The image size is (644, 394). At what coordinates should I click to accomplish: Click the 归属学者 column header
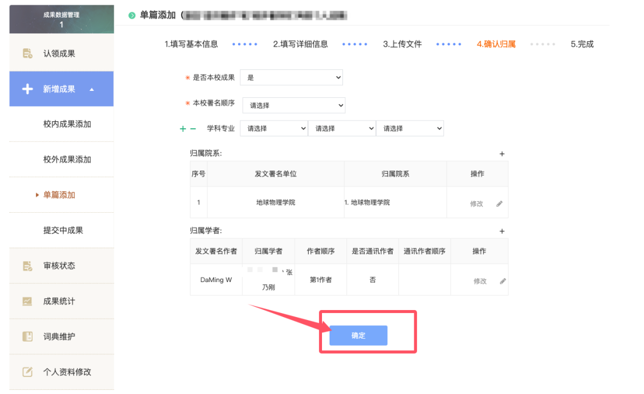268,251
